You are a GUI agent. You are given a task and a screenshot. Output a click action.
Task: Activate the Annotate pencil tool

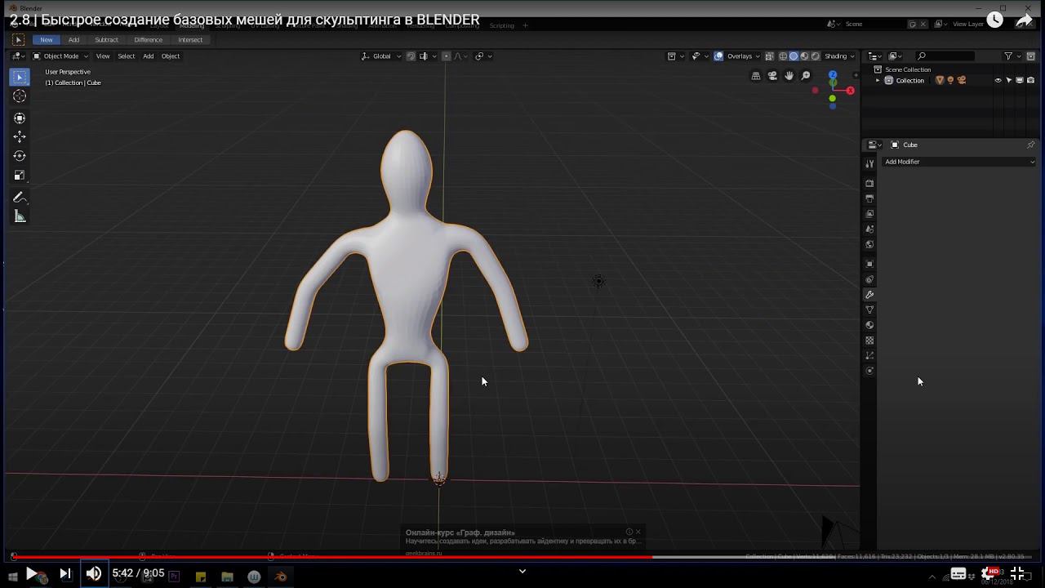tap(20, 198)
